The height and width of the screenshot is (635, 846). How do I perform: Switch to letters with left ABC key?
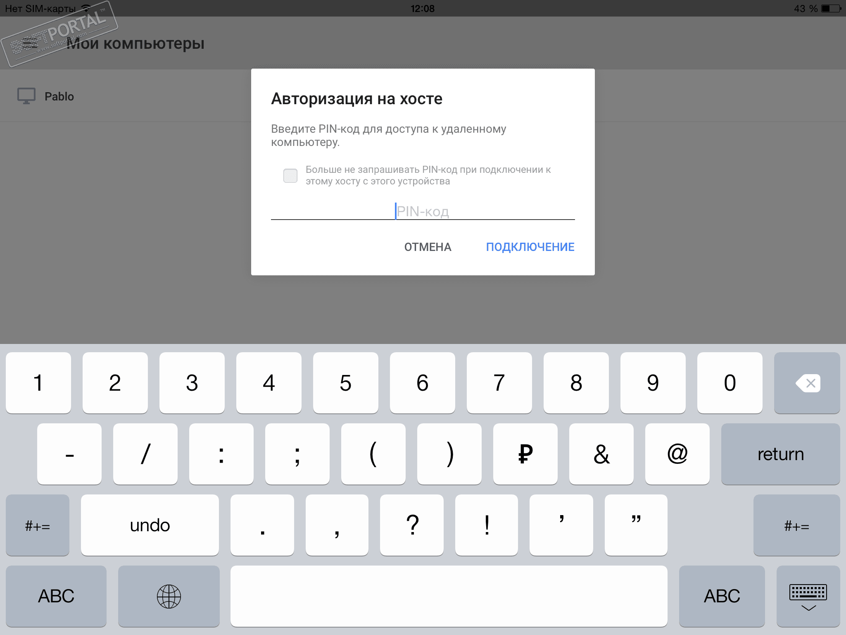coord(56,596)
